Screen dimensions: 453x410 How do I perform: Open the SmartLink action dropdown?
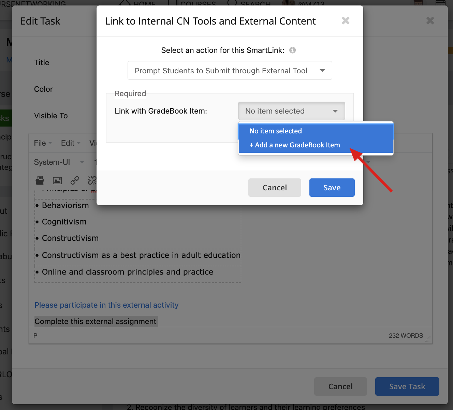point(230,71)
